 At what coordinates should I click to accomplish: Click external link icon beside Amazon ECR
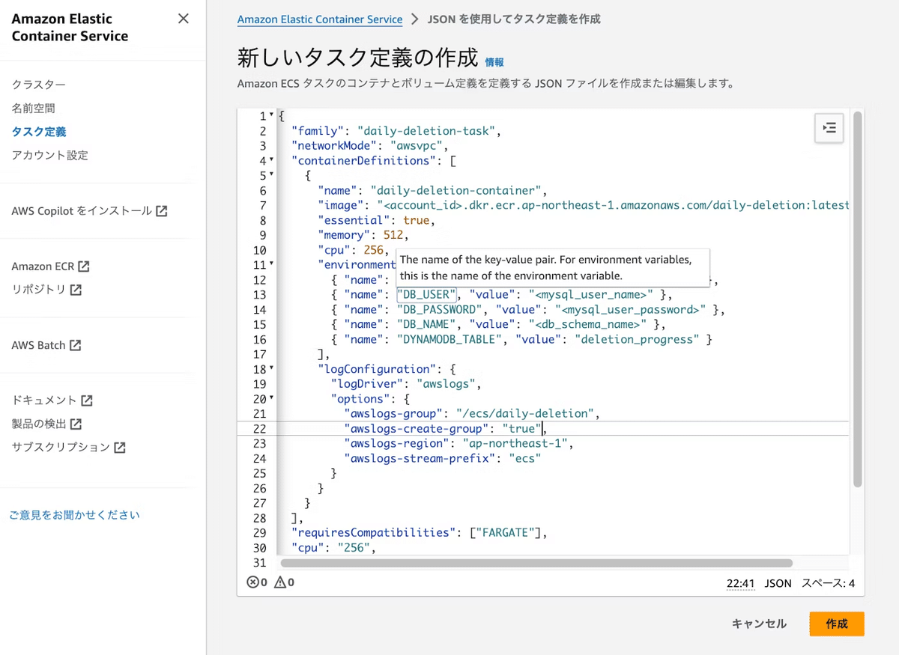click(x=84, y=266)
